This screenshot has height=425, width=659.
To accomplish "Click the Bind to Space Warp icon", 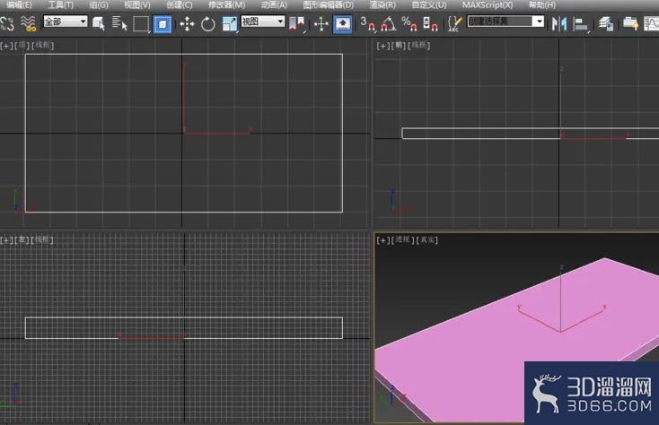I will pos(28,23).
